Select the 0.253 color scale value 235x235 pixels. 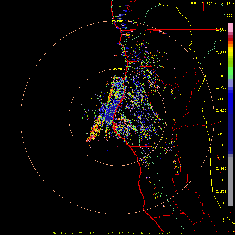(x=221, y=192)
